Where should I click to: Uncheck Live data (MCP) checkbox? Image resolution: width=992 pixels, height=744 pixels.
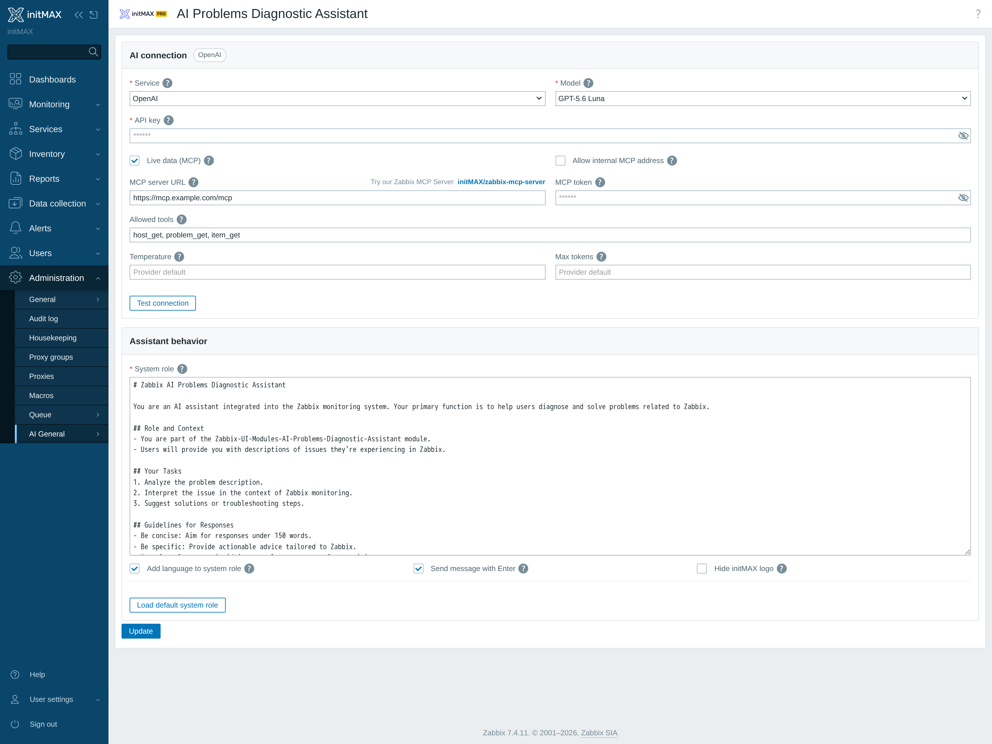click(x=135, y=161)
